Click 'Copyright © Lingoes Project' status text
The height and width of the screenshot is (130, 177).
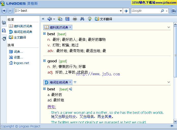(x=21, y=126)
